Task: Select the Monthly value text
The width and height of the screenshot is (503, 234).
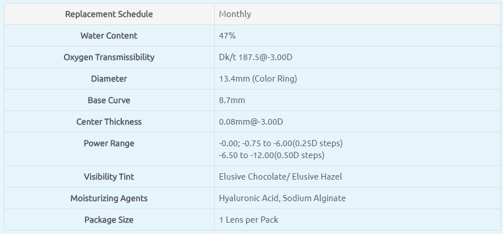Action: (x=235, y=14)
